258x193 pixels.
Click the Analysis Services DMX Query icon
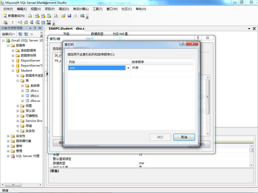coord(43,16)
